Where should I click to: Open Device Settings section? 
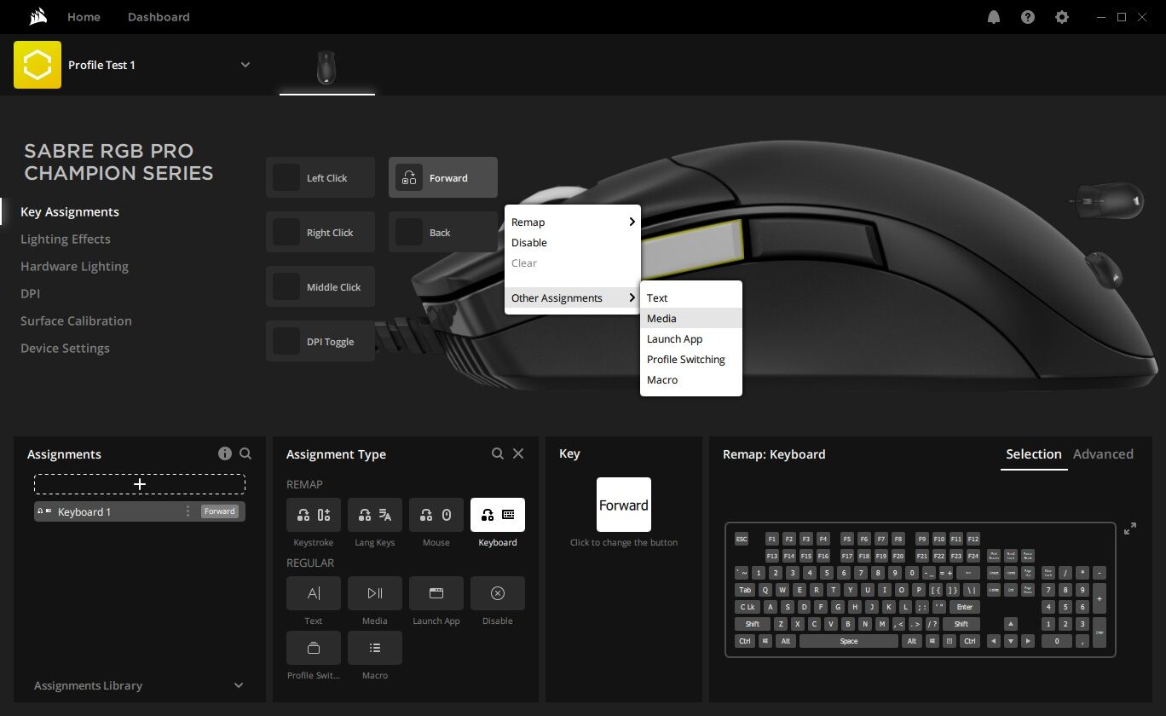click(65, 348)
